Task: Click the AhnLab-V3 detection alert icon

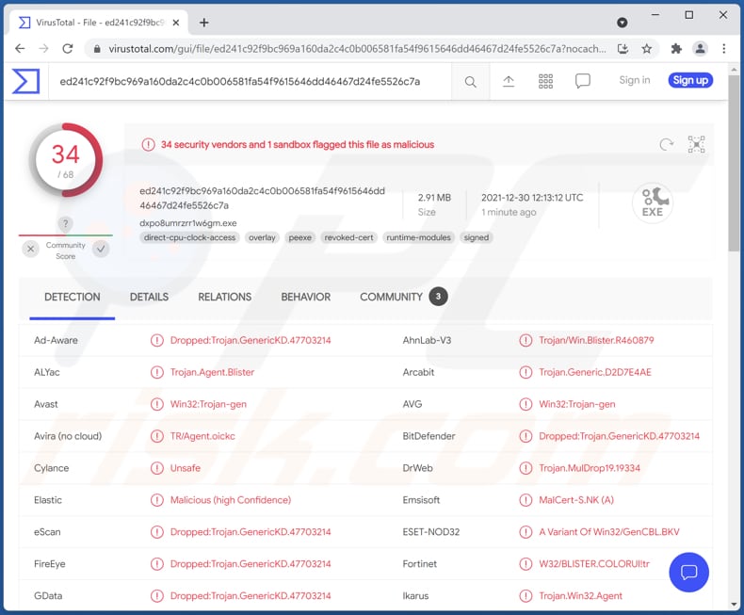Action: [526, 340]
